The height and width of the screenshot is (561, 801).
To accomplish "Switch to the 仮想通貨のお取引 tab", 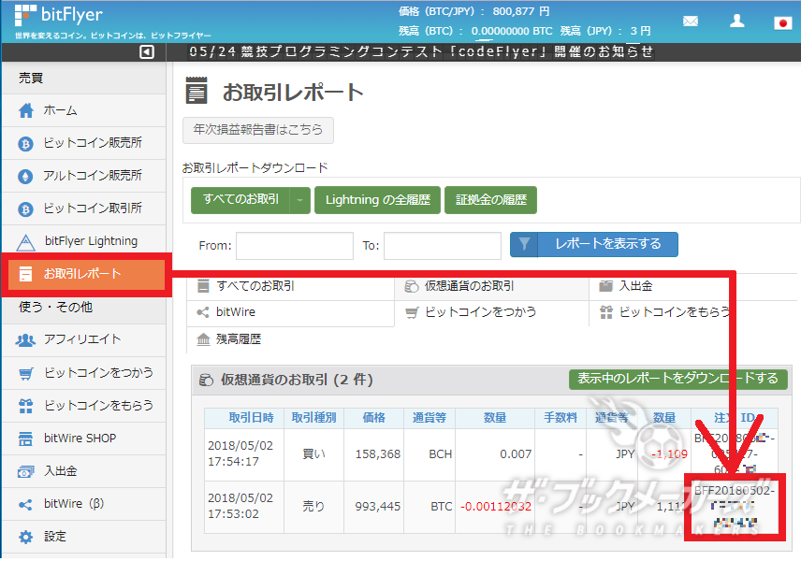I will tap(491, 286).
